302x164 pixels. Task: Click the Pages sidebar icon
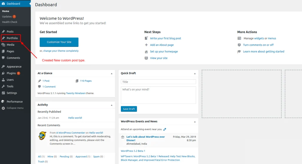pyautogui.click(x=3, y=51)
